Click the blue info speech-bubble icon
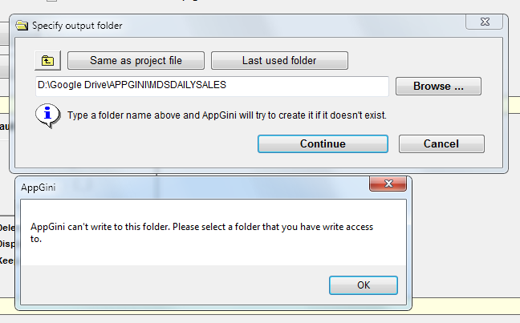The width and height of the screenshot is (520, 323). [48, 115]
